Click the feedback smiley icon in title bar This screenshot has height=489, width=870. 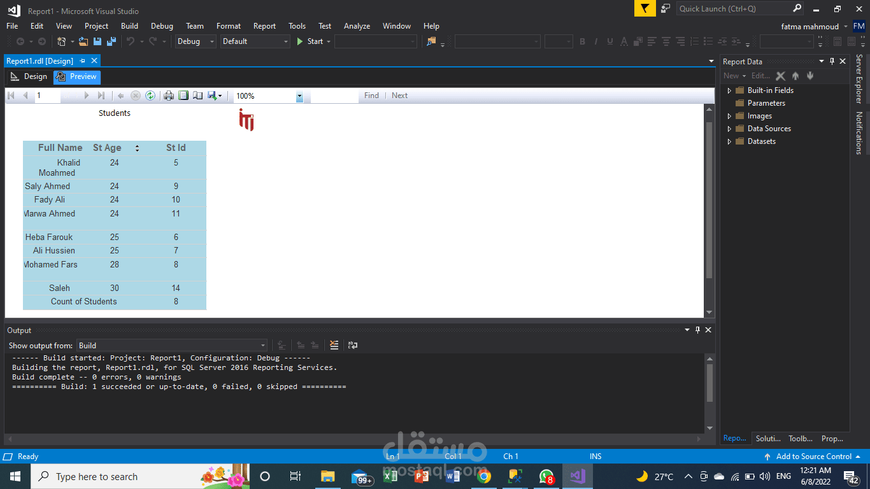click(x=666, y=8)
